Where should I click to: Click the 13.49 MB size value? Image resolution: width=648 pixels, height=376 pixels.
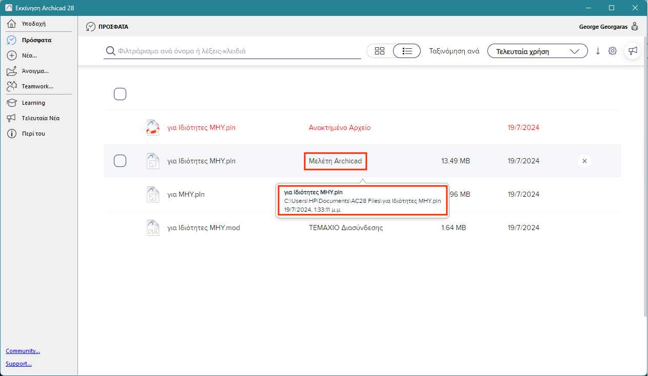pyautogui.click(x=456, y=161)
